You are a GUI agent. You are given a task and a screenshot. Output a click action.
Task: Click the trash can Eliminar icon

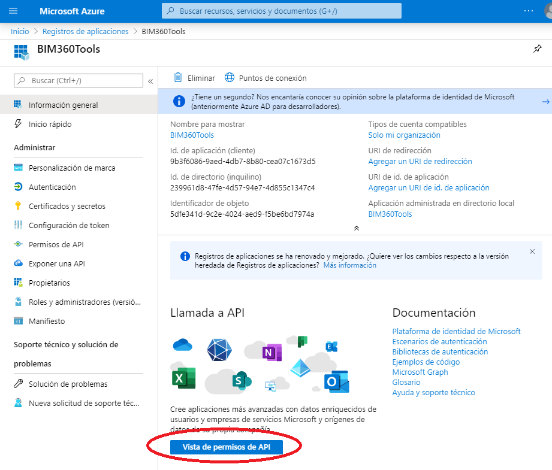pyautogui.click(x=178, y=77)
